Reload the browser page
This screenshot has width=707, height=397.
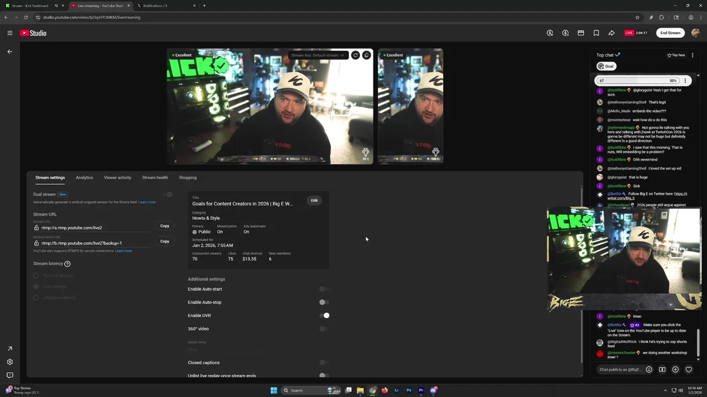[x=25, y=17]
